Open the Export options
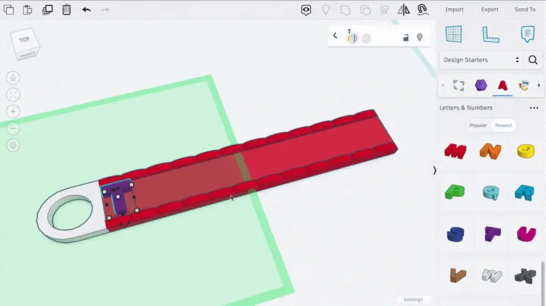This screenshot has width=546, height=306. [x=490, y=10]
